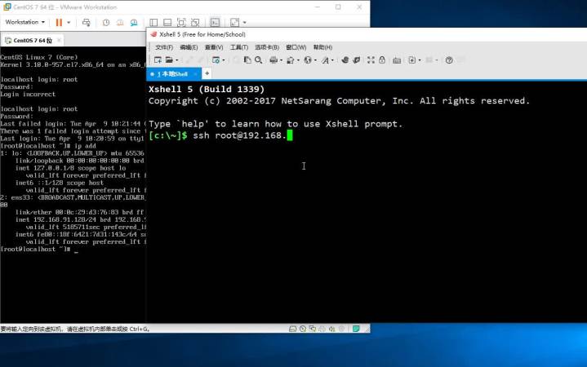
Task: Take a snapshot with VMware clock icon
Action: [x=106, y=23]
